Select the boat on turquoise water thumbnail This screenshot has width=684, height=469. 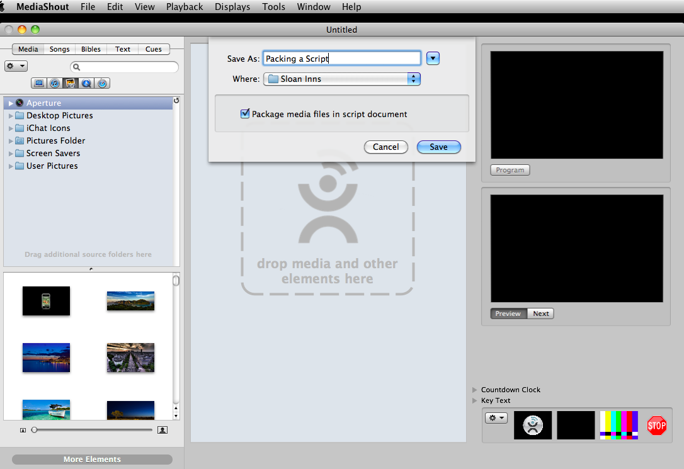click(46, 410)
